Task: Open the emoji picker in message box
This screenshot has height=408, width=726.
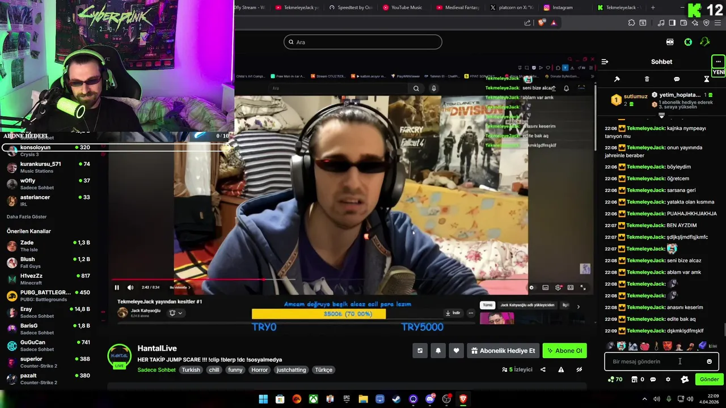Action: tap(709, 362)
